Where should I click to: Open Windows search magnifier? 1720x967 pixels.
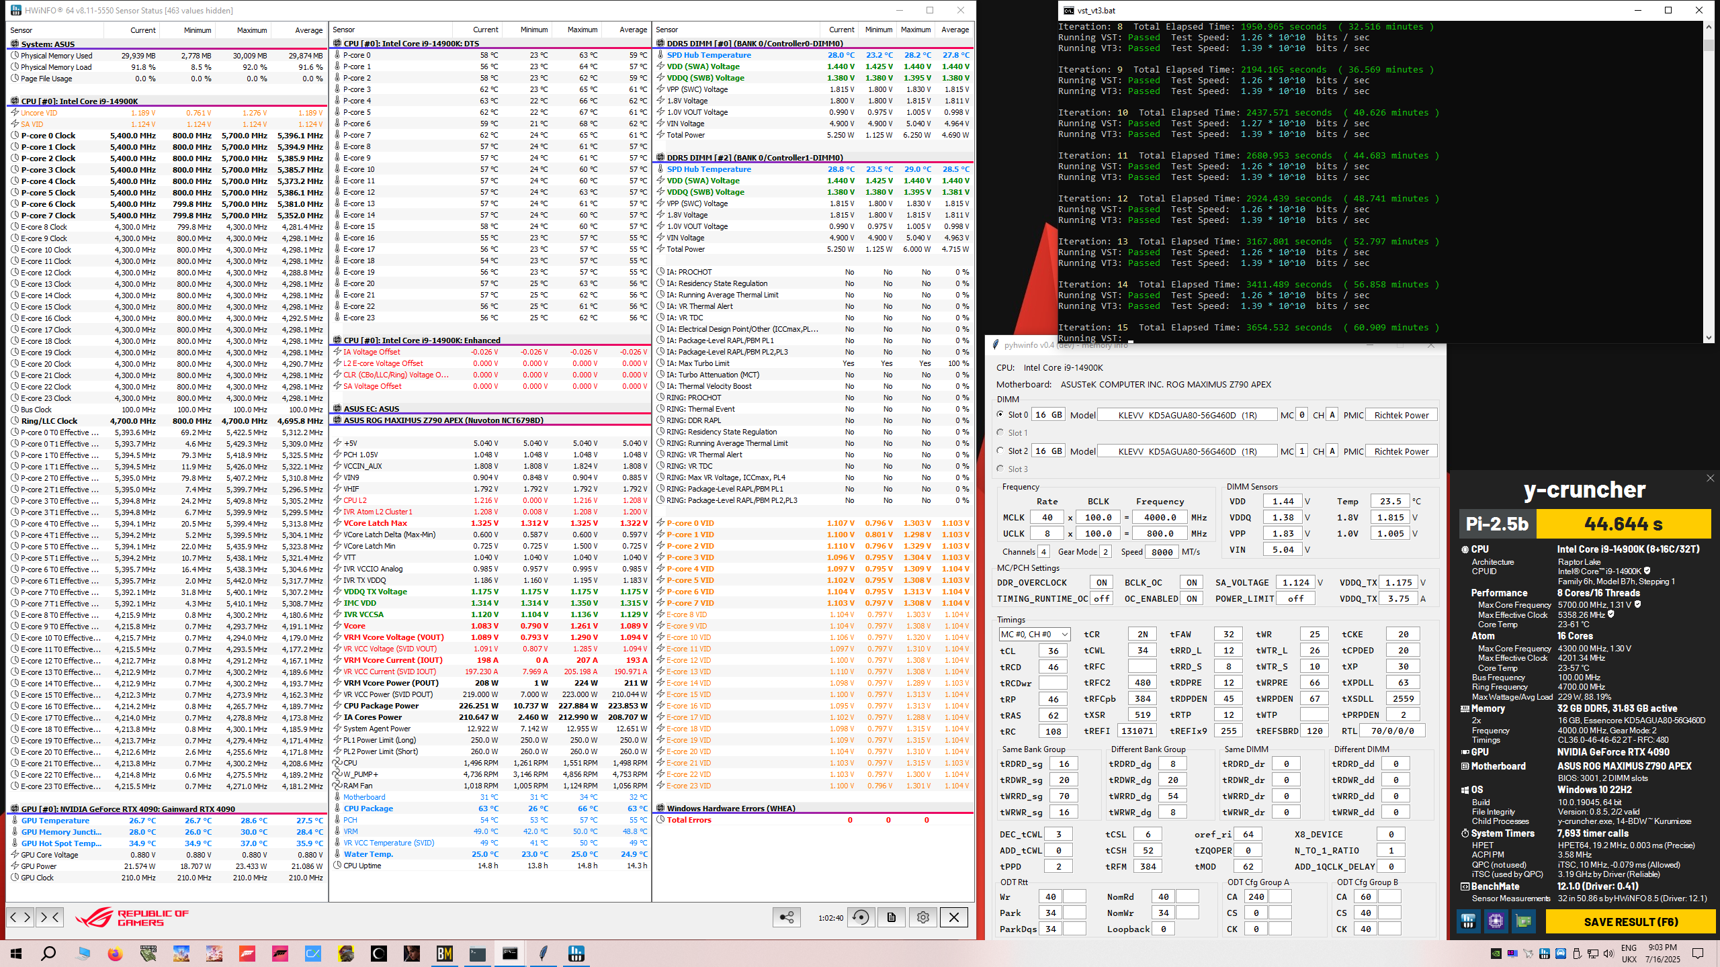pos(48,954)
